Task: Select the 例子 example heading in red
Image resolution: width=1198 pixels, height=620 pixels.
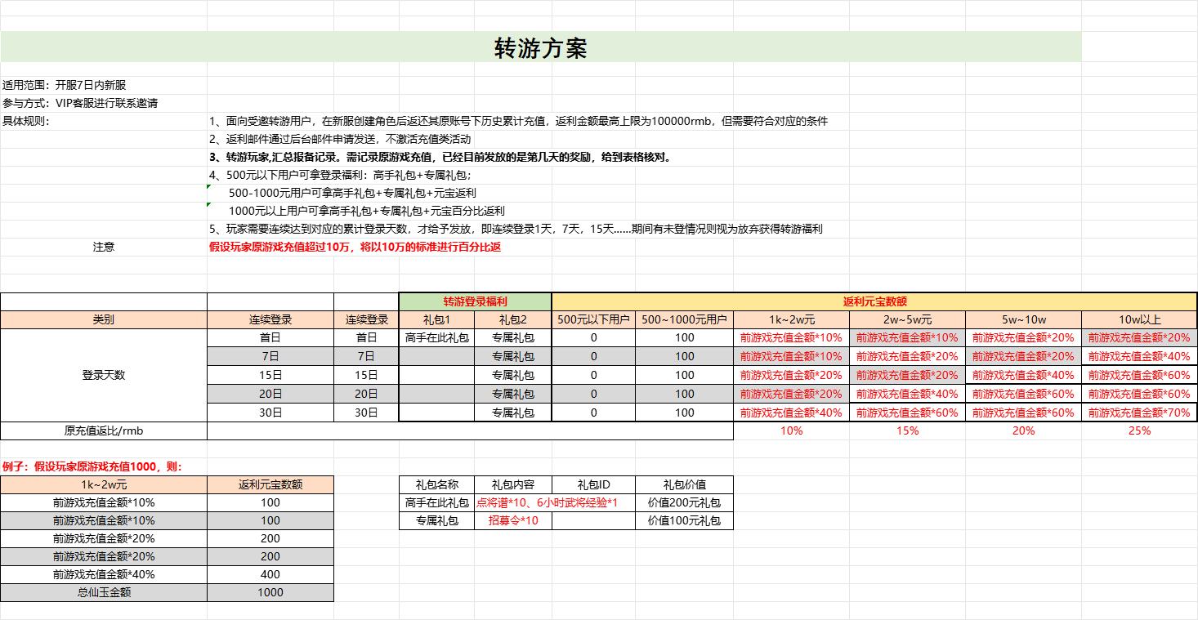Action: pos(92,466)
